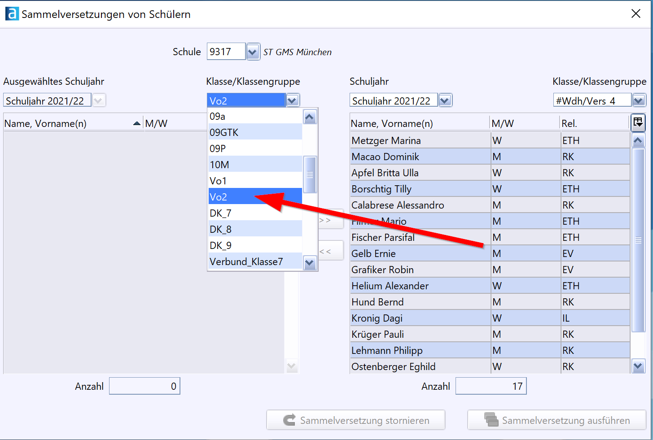Pick DK_8 from the class list
Viewport: 653px width, 440px height.
pos(255,229)
